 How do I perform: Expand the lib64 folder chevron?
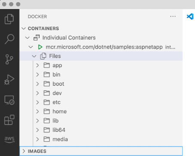[37, 130]
